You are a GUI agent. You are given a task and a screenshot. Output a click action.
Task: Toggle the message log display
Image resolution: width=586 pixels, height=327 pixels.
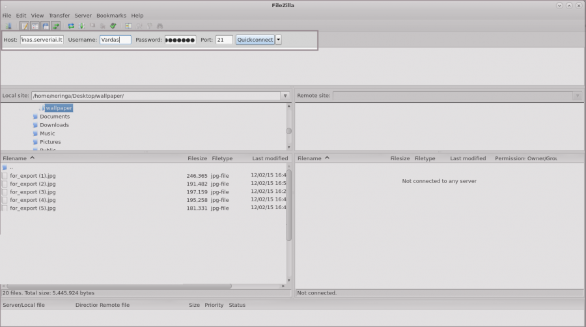[24, 26]
